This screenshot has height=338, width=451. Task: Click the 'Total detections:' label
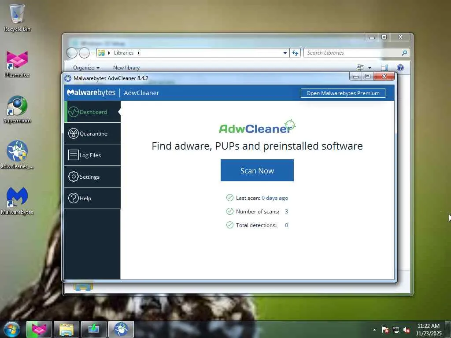point(256,225)
